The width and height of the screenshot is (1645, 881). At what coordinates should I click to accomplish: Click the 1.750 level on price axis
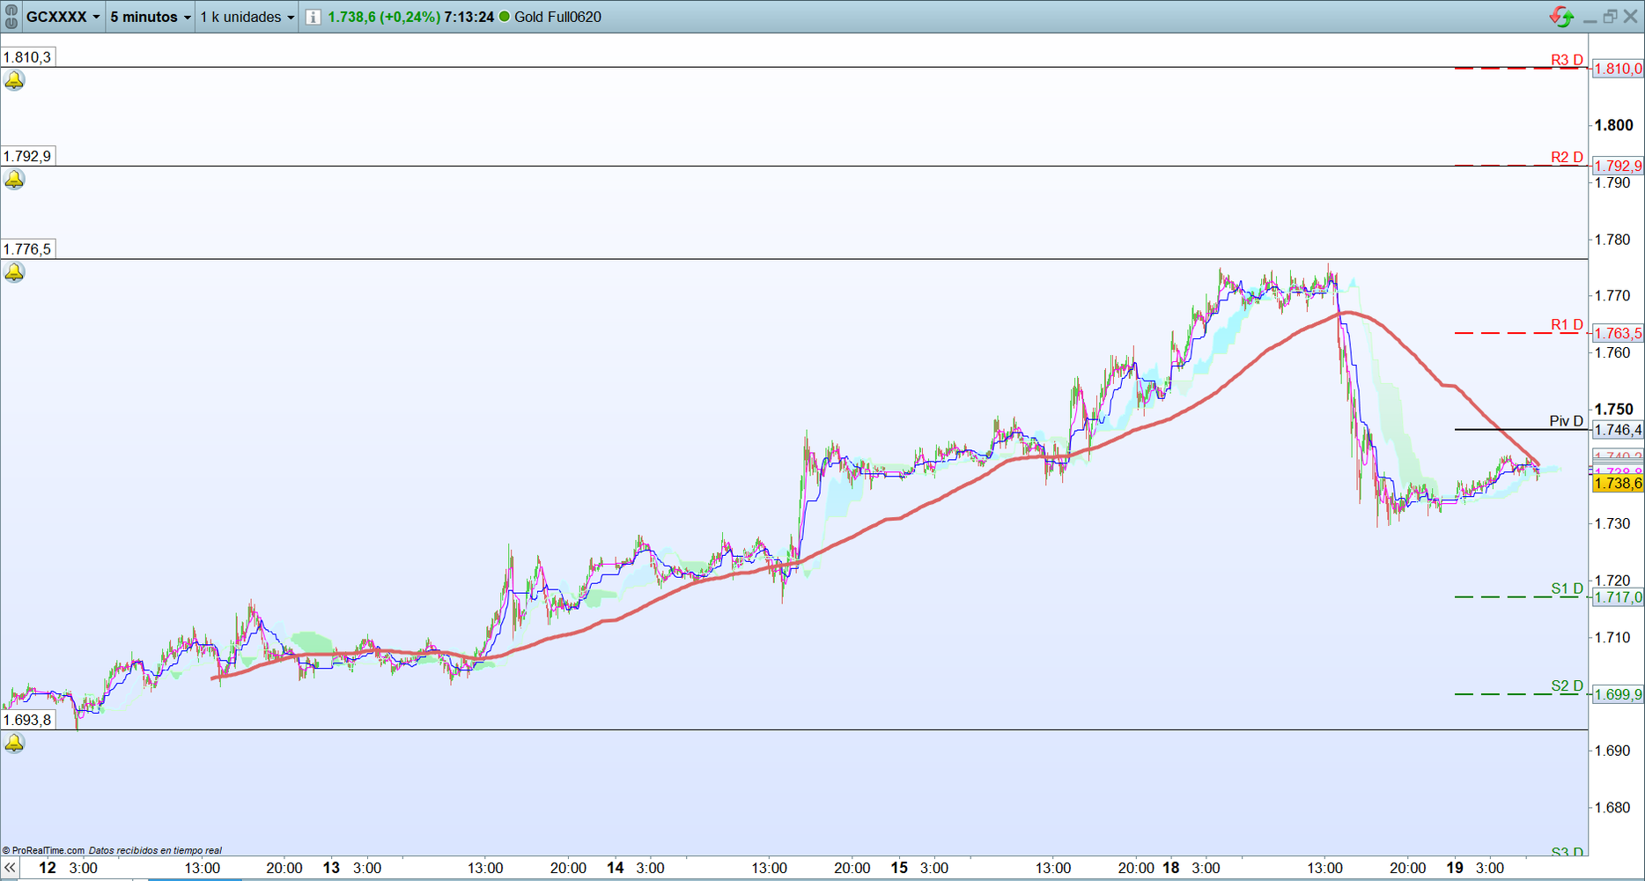click(1613, 410)
